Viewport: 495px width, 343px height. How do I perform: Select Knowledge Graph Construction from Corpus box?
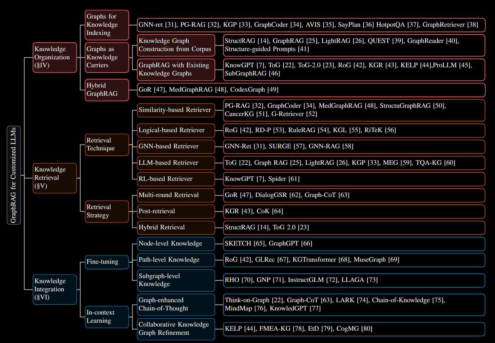176,45
